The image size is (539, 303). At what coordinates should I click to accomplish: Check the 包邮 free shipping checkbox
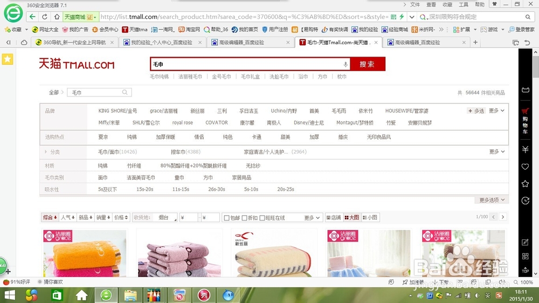point(226,218)
